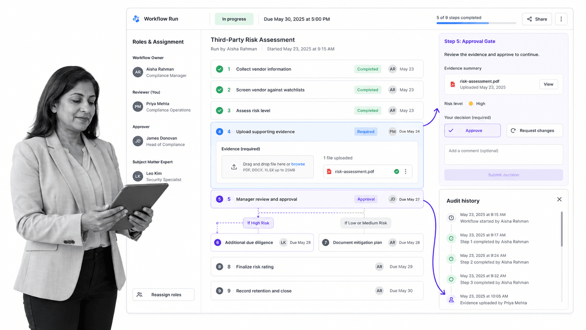Click the Submit decision button

tap(504, 175)
